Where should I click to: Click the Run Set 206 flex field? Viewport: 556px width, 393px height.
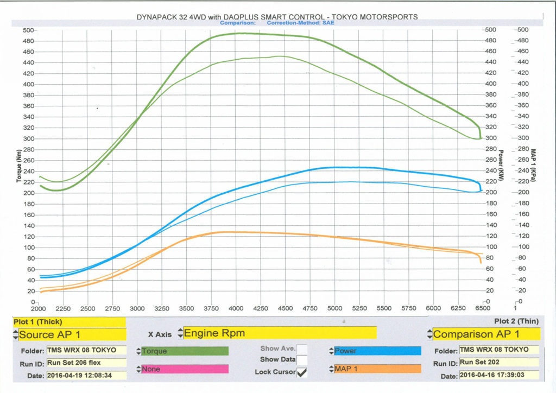(x=86, y=363)
